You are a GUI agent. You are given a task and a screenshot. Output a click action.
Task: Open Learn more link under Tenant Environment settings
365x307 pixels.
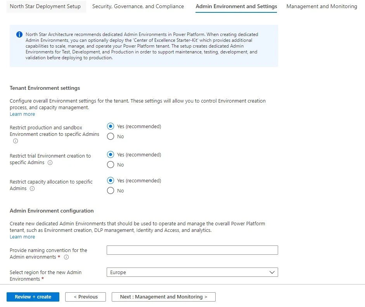click(22, 114)
